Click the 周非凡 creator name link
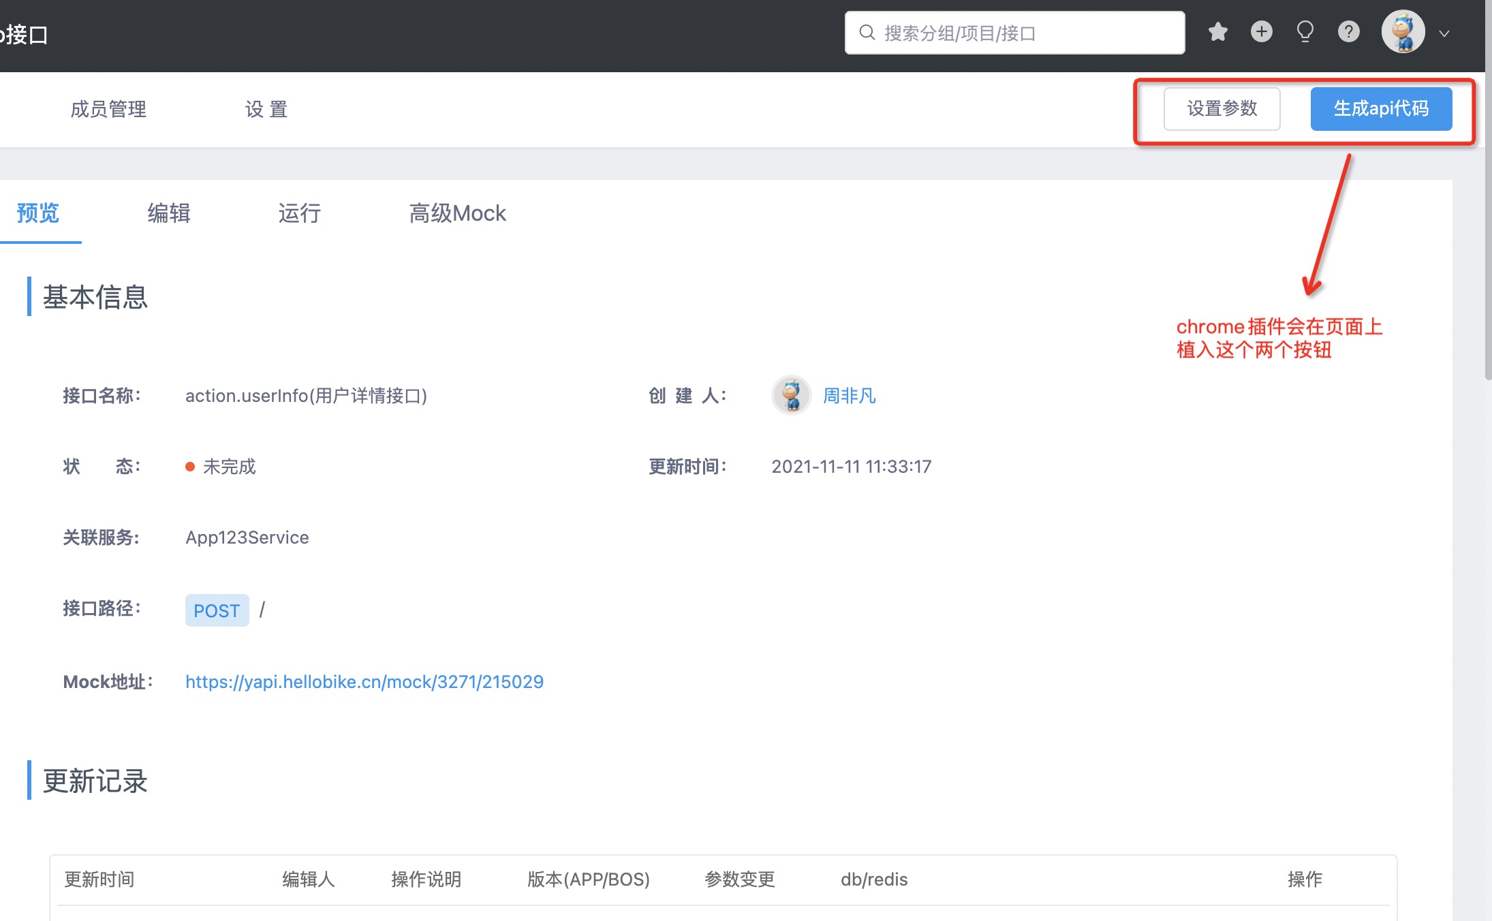Image resolution: width=1492 pixels, height=921 pixels. [x=849, y=396]
